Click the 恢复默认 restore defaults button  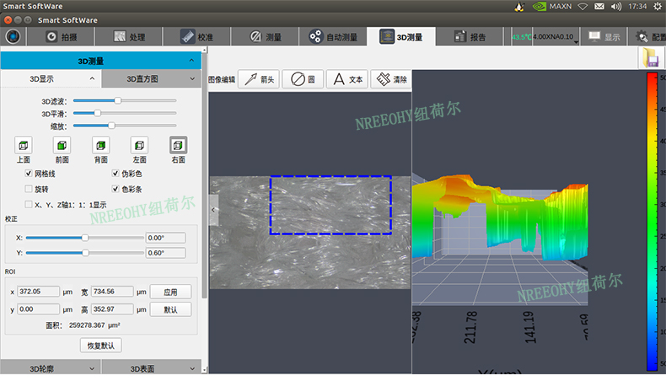point(101,346)
